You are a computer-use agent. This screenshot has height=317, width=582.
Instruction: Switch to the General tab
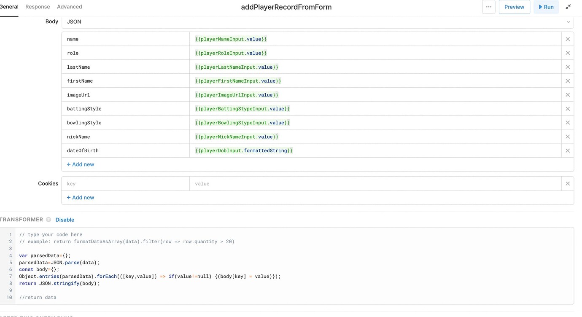tap(8, 7)
